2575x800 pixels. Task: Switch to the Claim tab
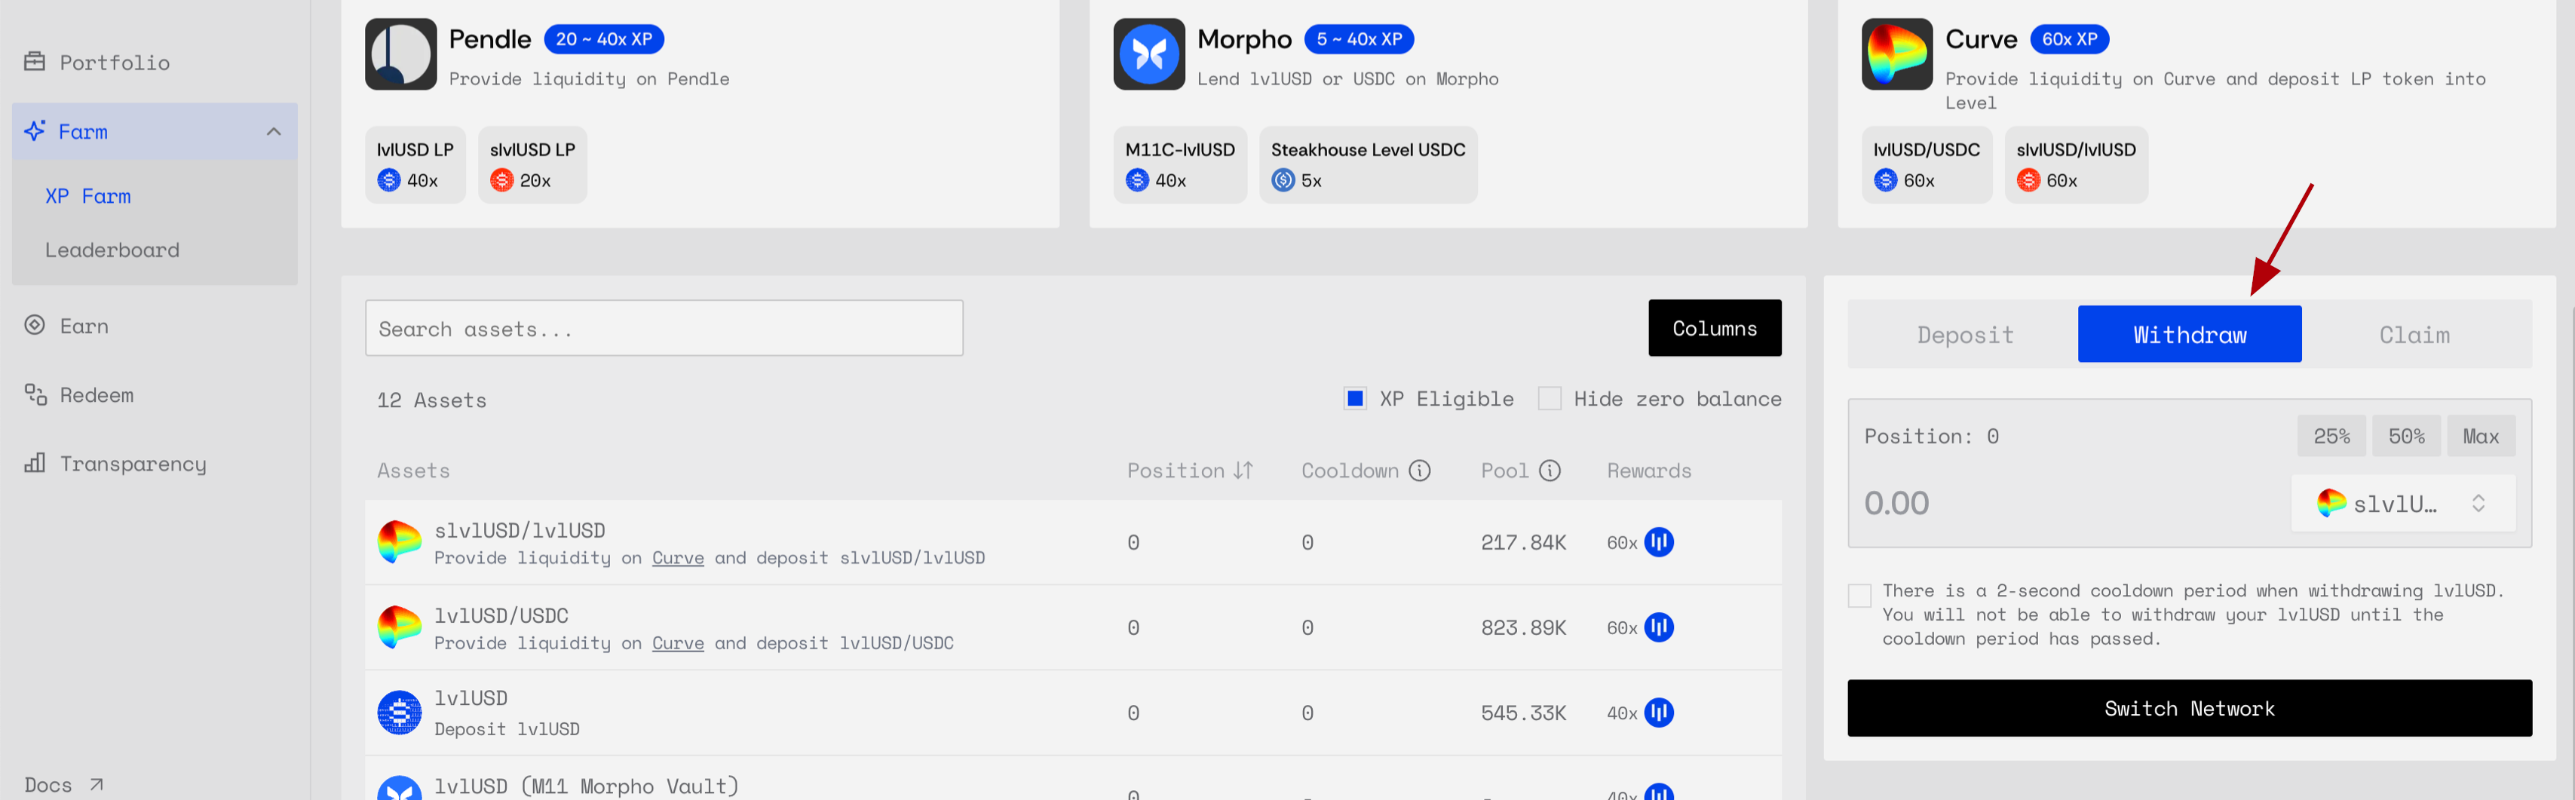point(2413,335)
